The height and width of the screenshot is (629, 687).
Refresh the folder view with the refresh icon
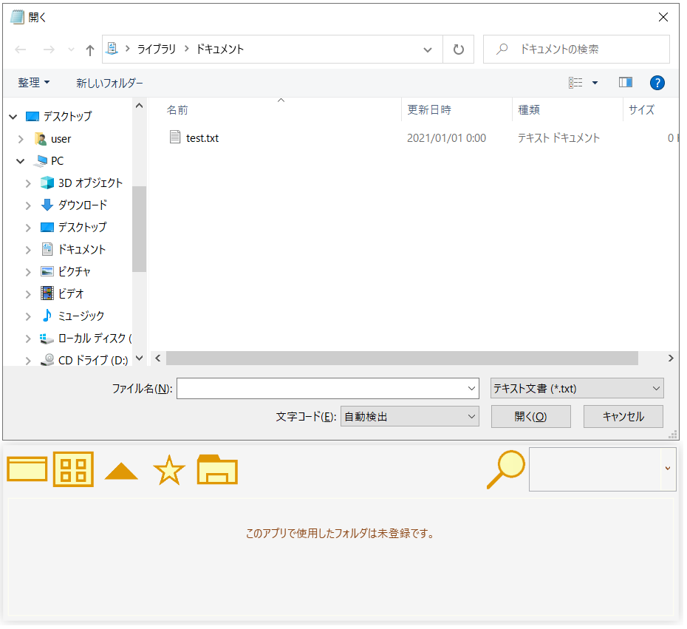pos(459,49)
